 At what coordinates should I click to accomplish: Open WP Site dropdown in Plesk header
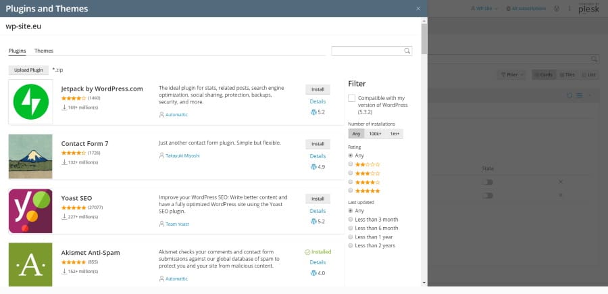coord(484,9)
